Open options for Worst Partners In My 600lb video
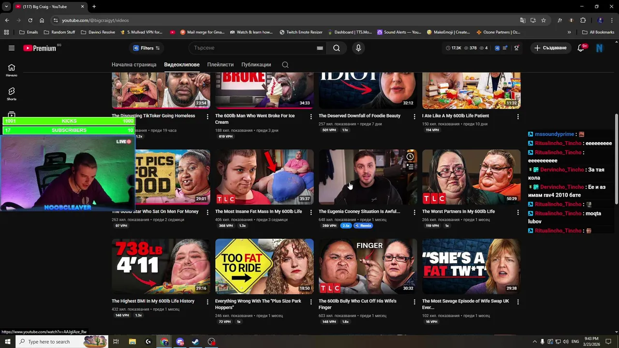The width and height of the screenshot is (619, 348). pos(518,212)
